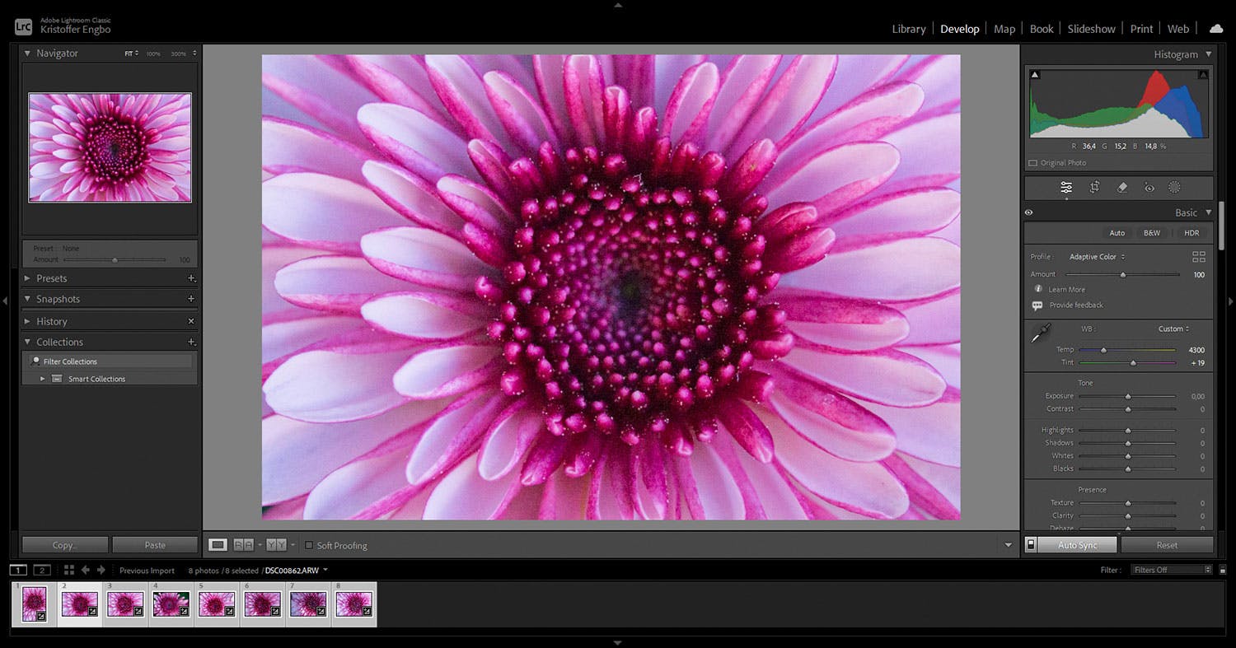Enable the Soft Proofing checkbox

pyautogui.click(x=309, y=545)
